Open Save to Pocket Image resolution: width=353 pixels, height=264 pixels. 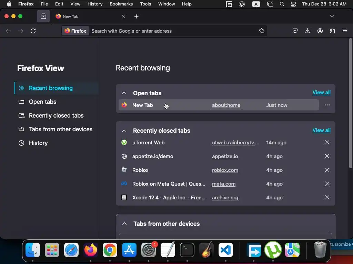[x=295, y=31]
